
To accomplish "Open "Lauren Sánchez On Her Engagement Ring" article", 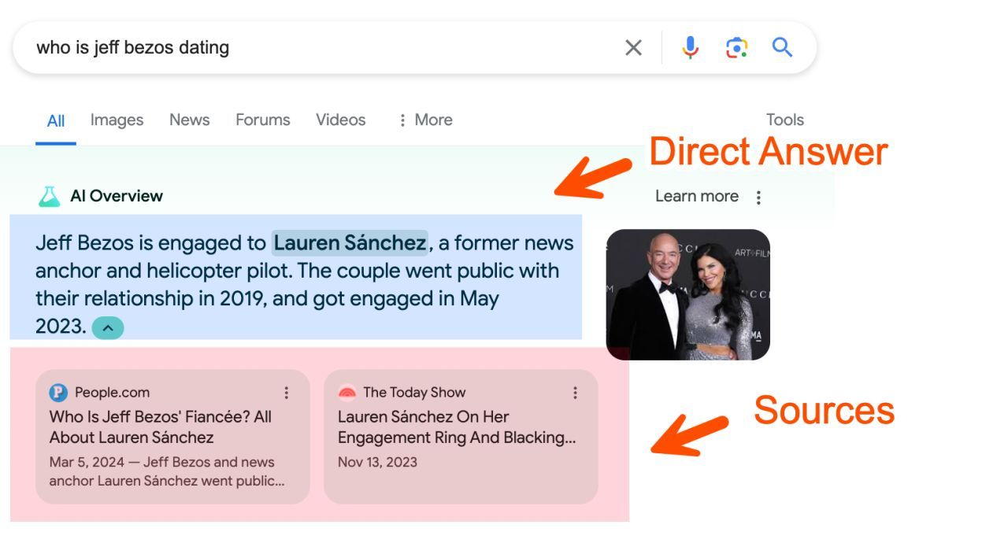I will (457, 427).
